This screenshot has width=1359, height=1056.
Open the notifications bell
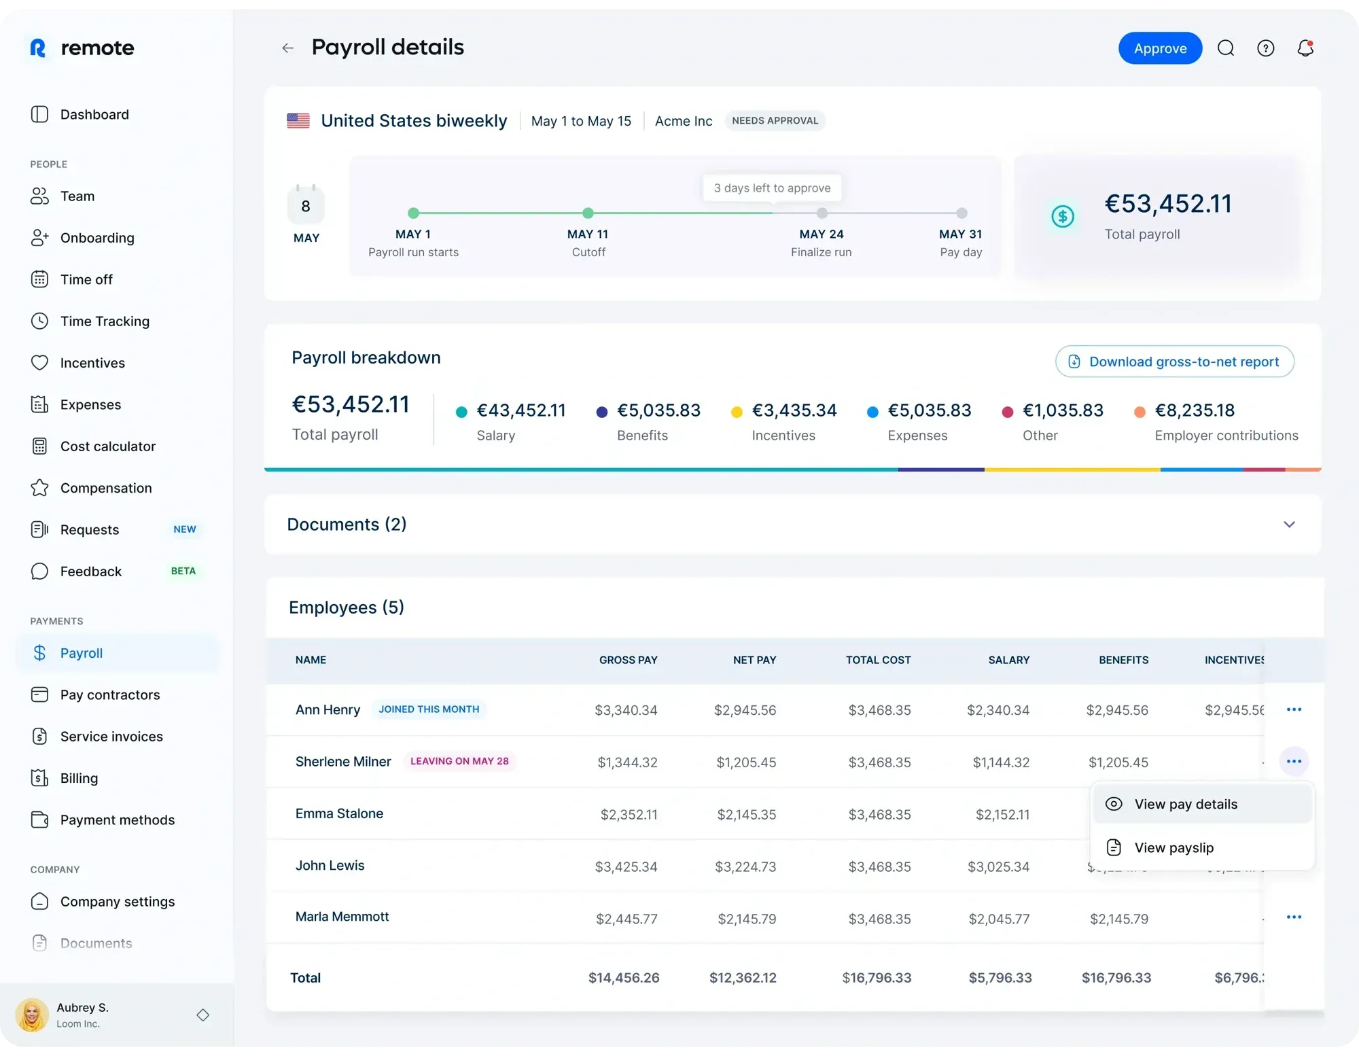pos(1305,48)
